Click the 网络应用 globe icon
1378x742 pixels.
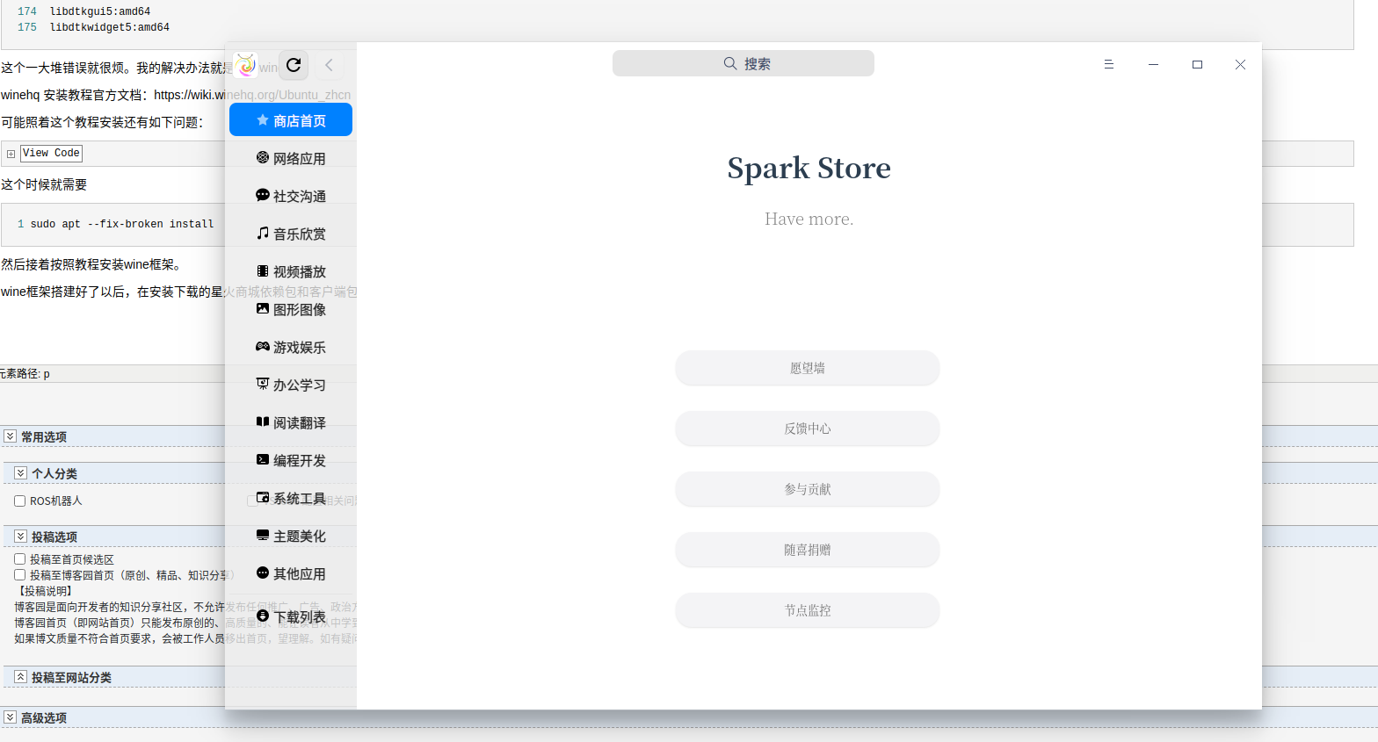(262, 158)
